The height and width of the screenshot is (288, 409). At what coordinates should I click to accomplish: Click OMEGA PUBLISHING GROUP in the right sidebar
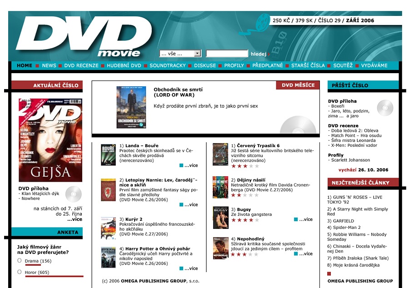[360, 281]
